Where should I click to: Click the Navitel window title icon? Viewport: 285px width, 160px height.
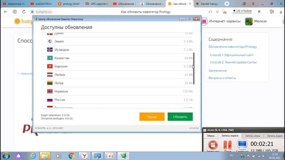pyautogui.click(x=36, y=19)
